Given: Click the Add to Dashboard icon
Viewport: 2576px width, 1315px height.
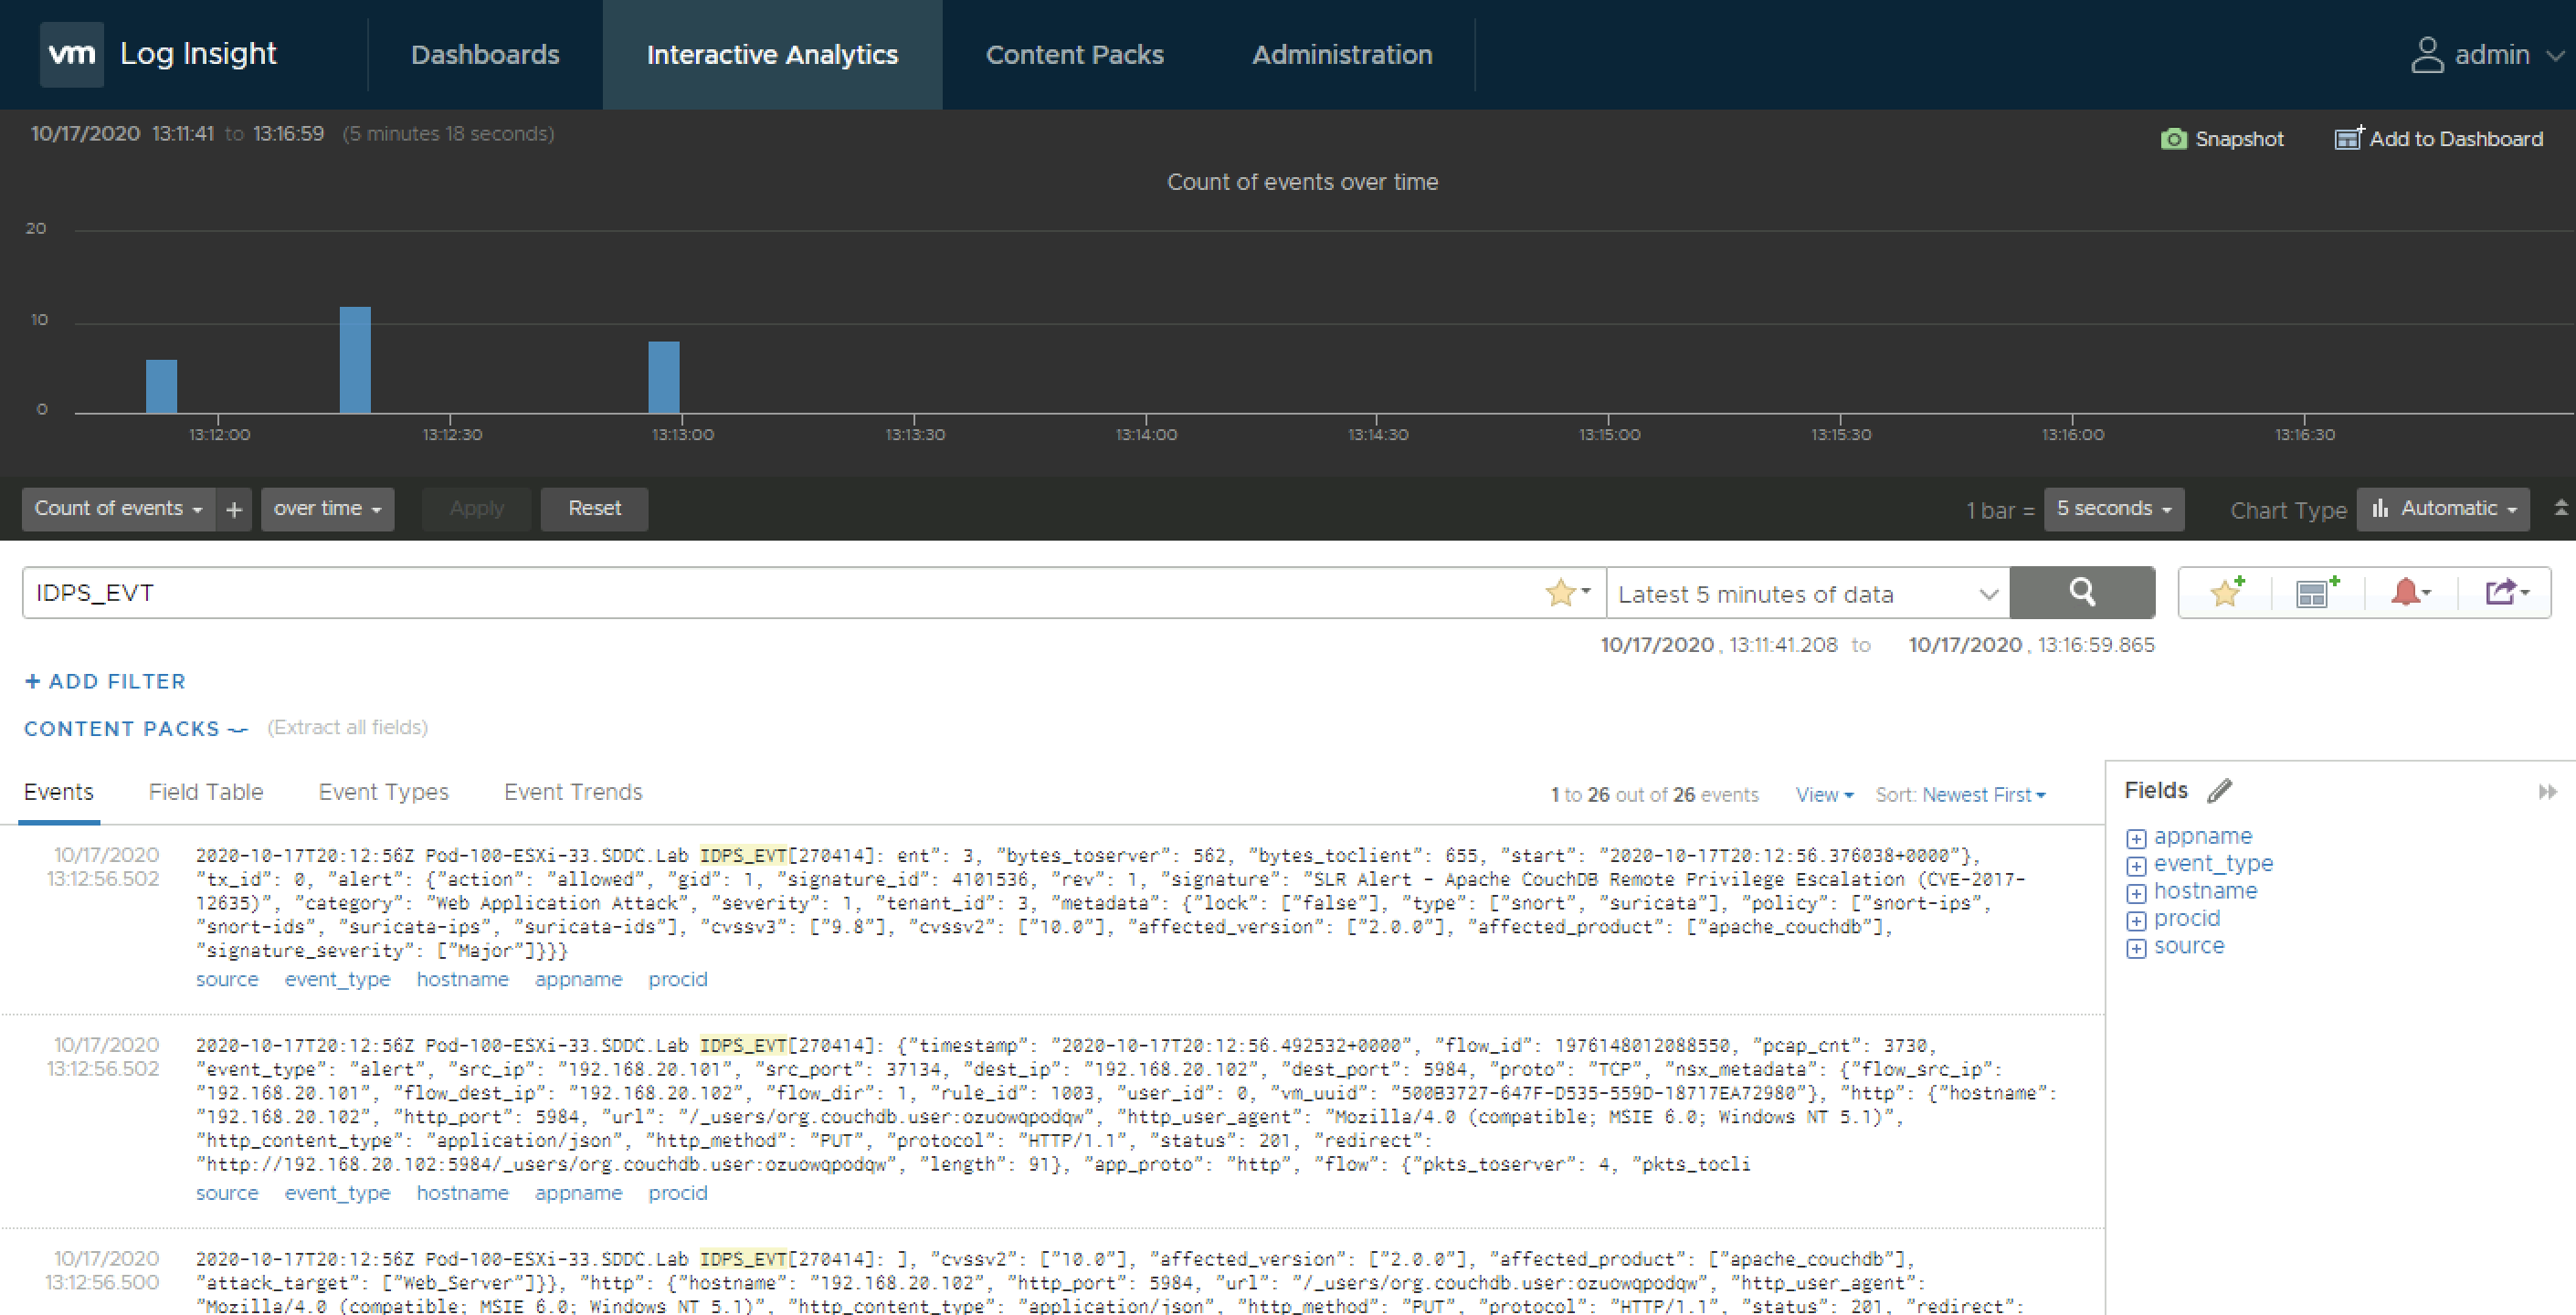Looking at the screenshot, I should click(x=2348, y=138).
